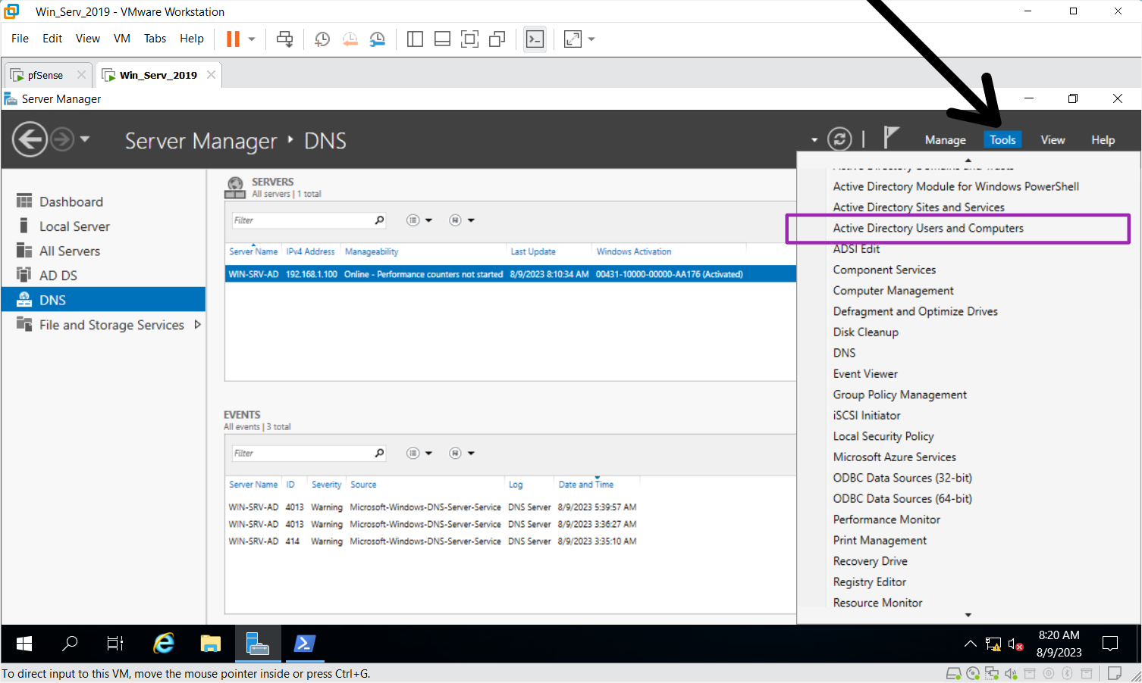Screen dimensions: 1142x683
Task: Open taskbar search icon
Action: tap(69, 644)
